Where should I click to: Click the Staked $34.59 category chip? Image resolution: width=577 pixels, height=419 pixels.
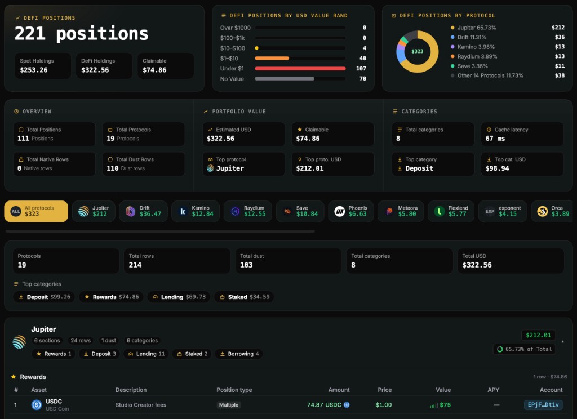click(245, 297)
